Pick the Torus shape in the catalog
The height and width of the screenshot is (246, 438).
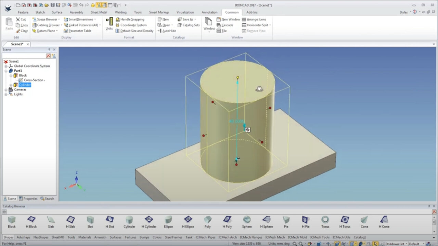pos(325,222)
